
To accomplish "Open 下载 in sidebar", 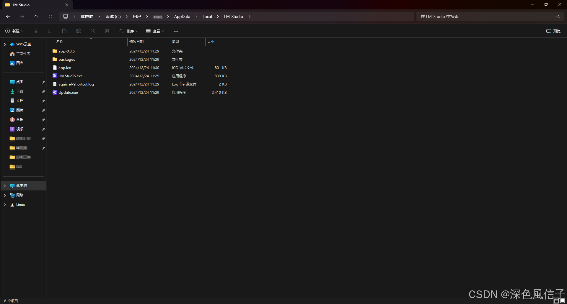I will coord(20,91).
